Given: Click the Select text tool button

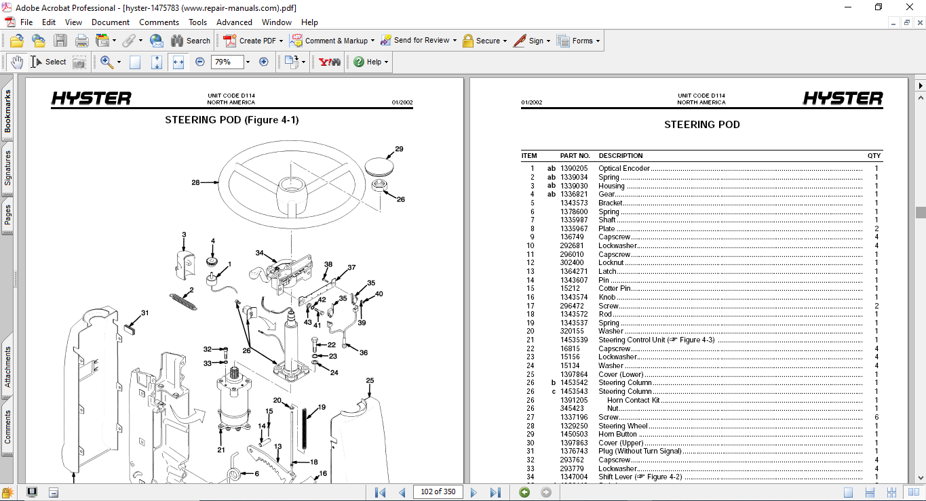Looking at the screenshot, I should 48,62.
